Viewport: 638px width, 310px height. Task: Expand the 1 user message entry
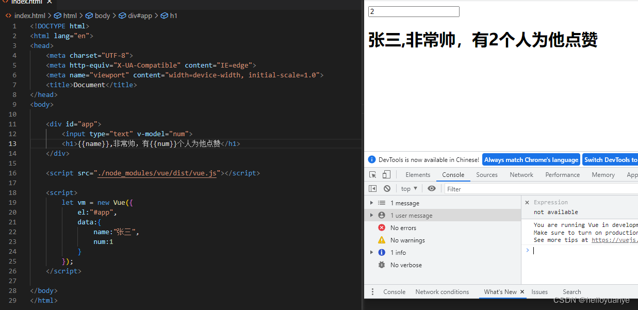pyautogui.click(x=371, y=215)
